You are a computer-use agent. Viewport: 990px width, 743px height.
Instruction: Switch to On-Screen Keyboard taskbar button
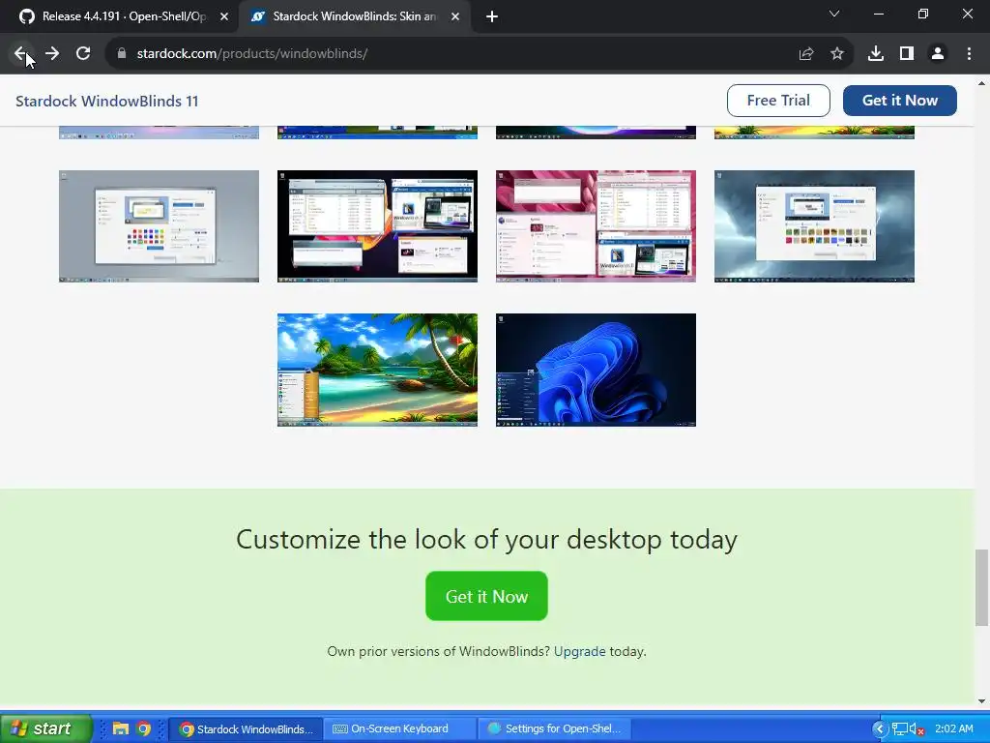[x=399, y=729]
